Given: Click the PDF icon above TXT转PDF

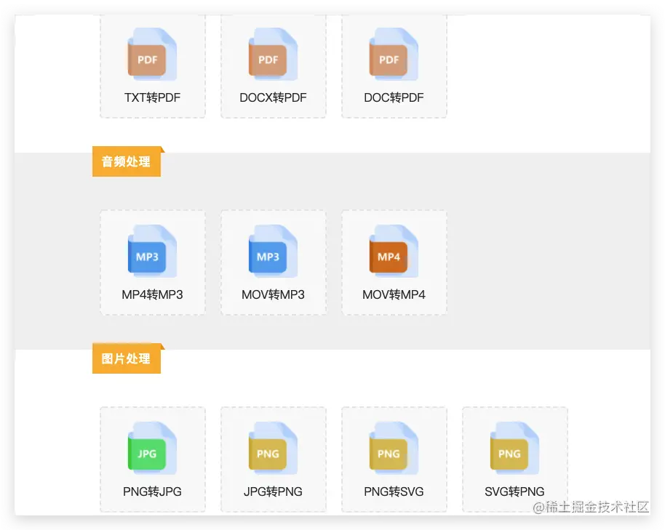Looking at the screenshot, I should 152,55.
